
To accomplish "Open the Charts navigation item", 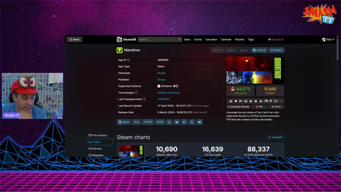I will click(x=198, y=39).
